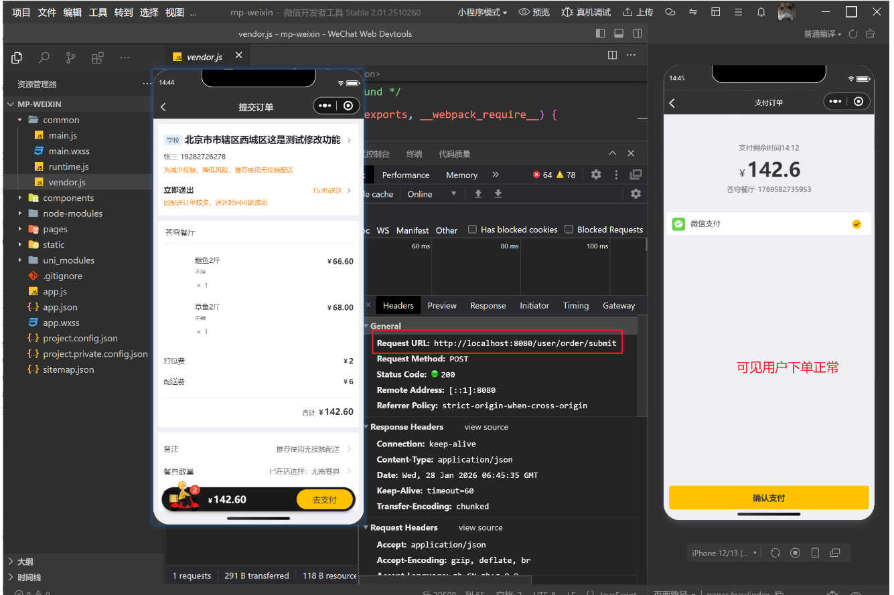
Task: Click the clear cache icon beside refresh
Action: [871, 33]
